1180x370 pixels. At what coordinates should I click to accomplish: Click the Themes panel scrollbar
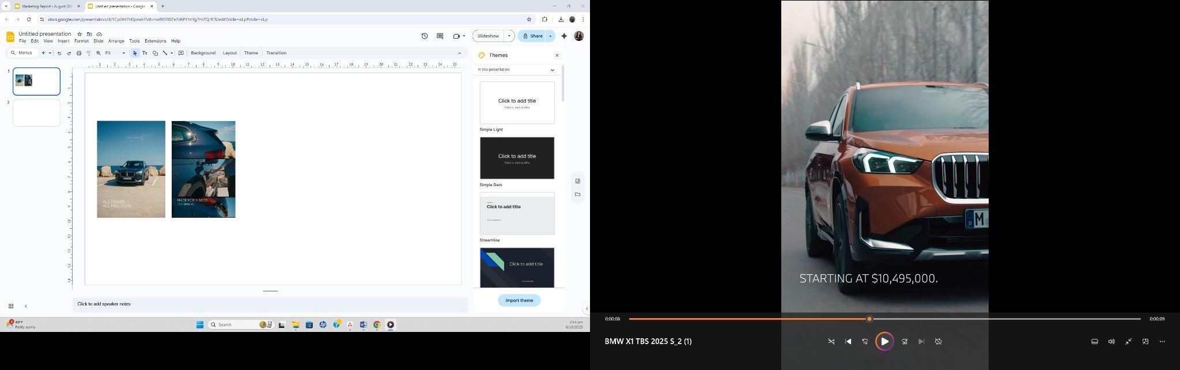point(563,84)
